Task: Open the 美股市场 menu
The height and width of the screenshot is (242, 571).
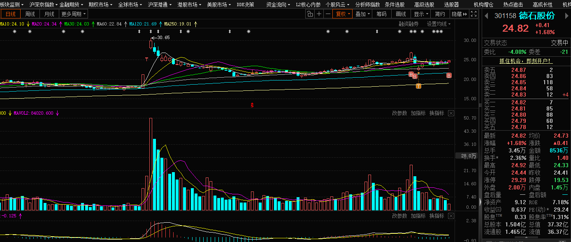Action: [x=219, y=5]
